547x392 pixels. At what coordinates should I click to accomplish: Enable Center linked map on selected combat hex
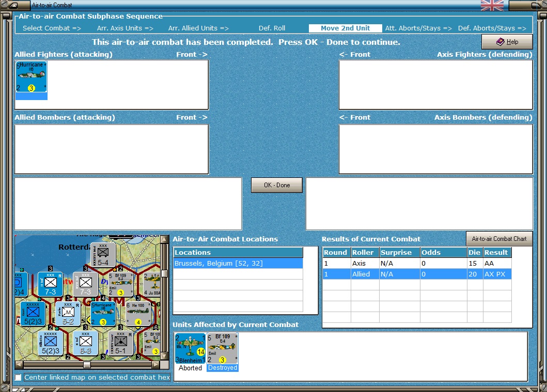18,378
